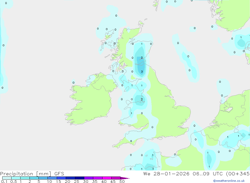Image resolution: width=250 pixels, height=183 pixels.
Task: Click the 'We 28-01-2026' date text
Action: point(166,174)
